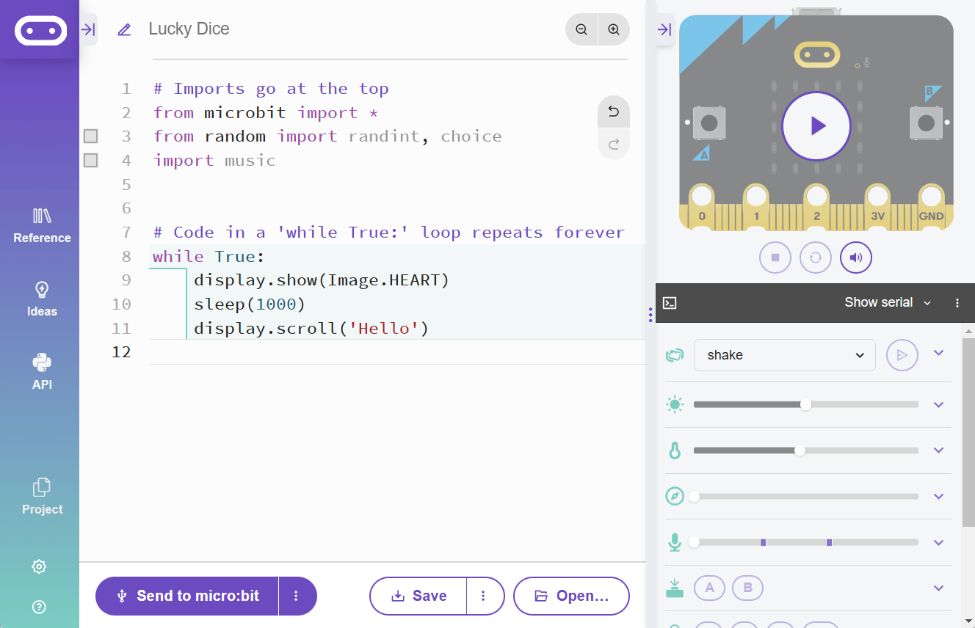This screenshot has height=628, width=975.
Task: Click the compass heading slider handle
Action: [694, 497]
